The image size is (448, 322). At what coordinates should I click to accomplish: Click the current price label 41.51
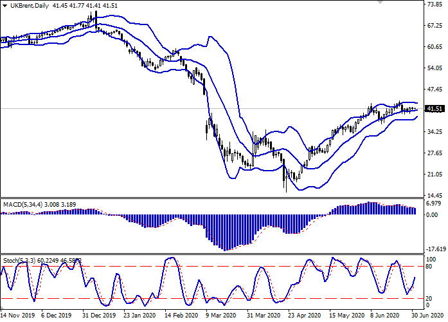point(436,109)
